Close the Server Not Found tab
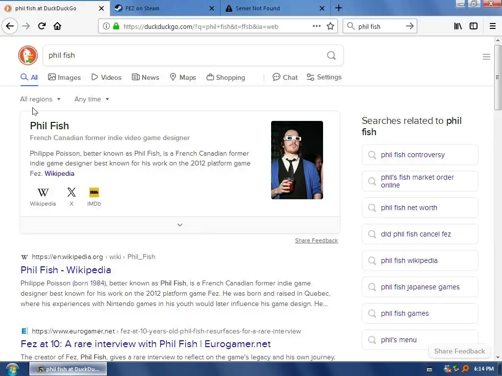This screenshot has height=376, width=502. (x=322, y=8)
